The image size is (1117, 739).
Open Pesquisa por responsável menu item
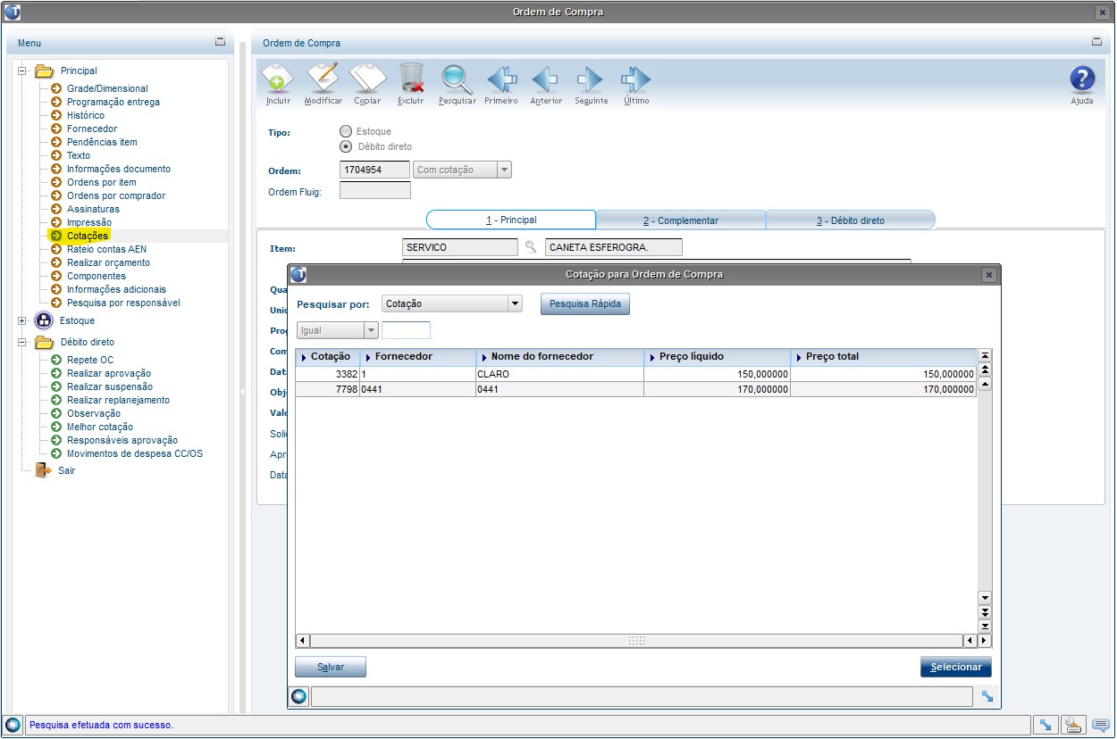(x=123, y=303)
